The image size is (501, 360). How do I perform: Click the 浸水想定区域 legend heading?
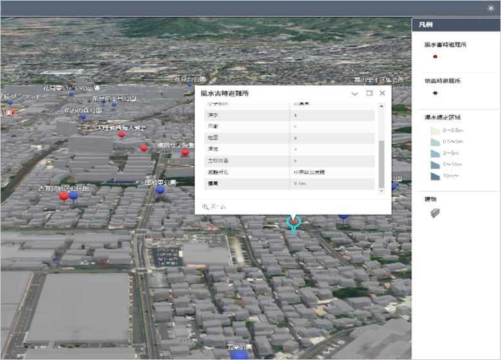[x=442, y=118]
